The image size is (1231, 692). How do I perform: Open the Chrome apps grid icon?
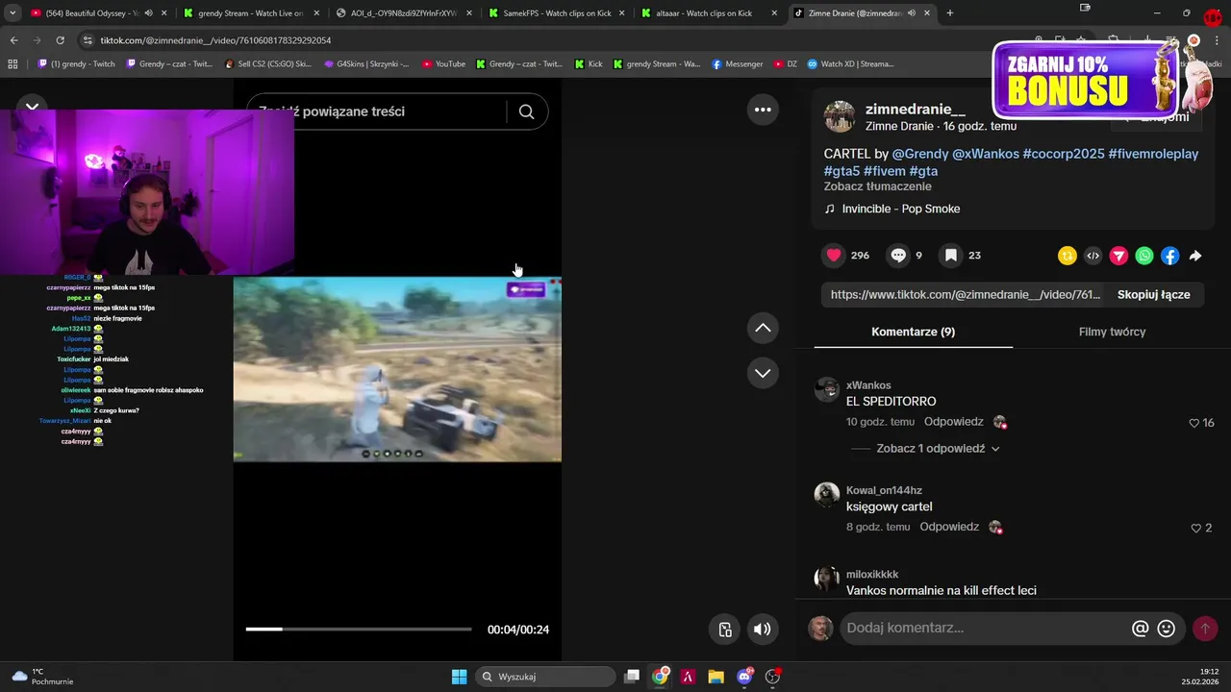click(13, 64)
